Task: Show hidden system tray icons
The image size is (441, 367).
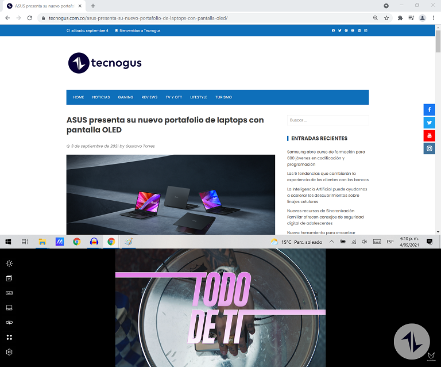Action: 331,242
